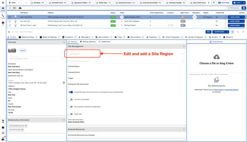Open the Comm phone icon in sidebar
The height and width of the screenshot is (142, 247).
(x=3, y=16)
